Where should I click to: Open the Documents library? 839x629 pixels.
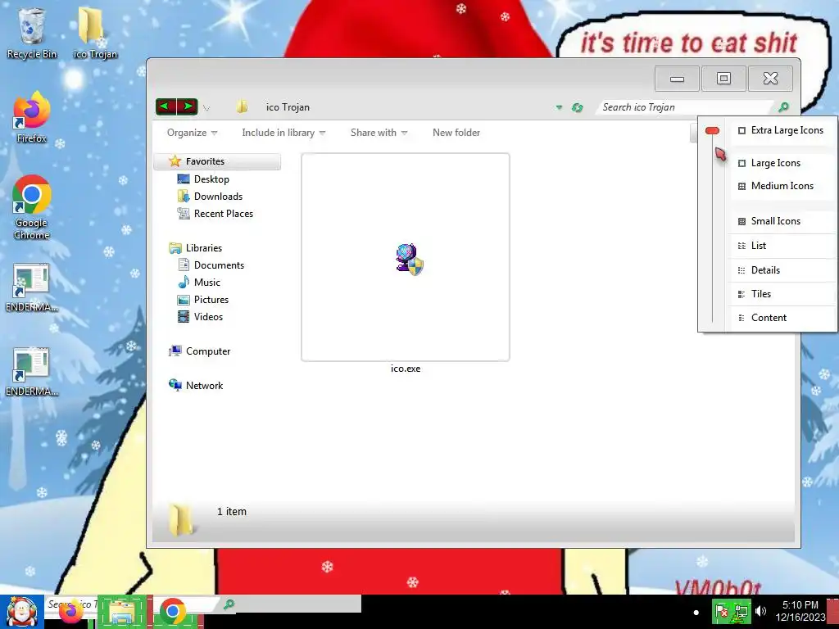coord(211,265)
